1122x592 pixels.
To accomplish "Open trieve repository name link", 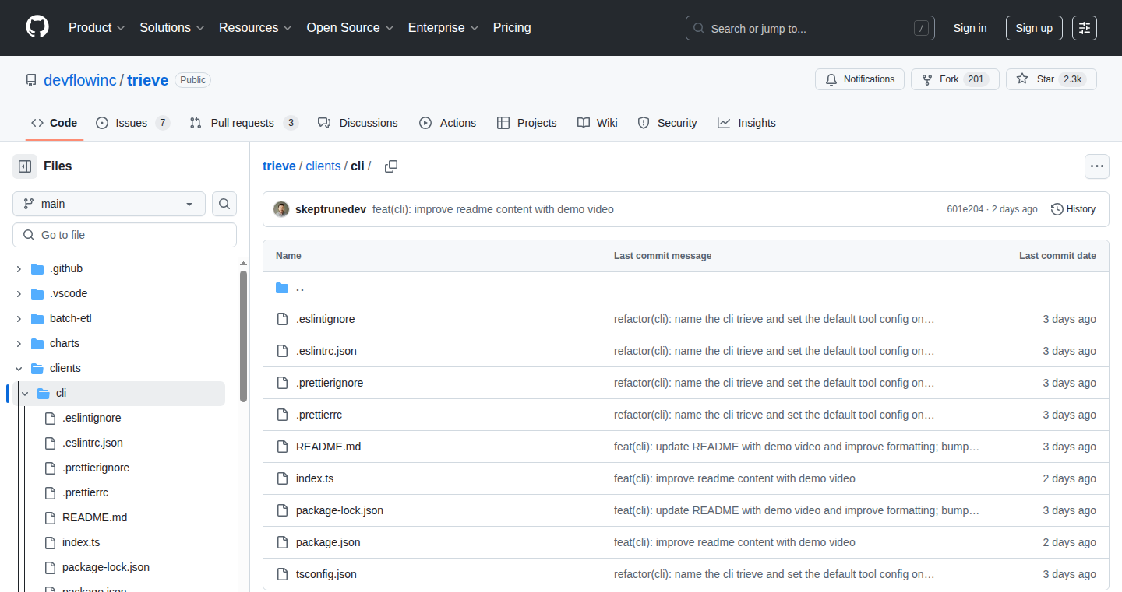I will point(148,80).
